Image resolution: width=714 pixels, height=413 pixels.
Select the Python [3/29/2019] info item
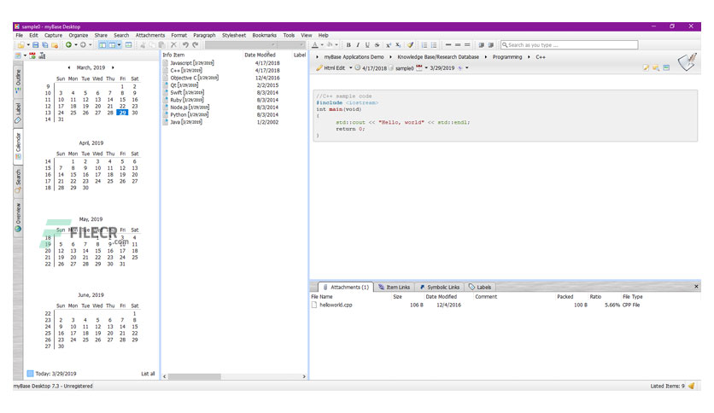point(189,114)
